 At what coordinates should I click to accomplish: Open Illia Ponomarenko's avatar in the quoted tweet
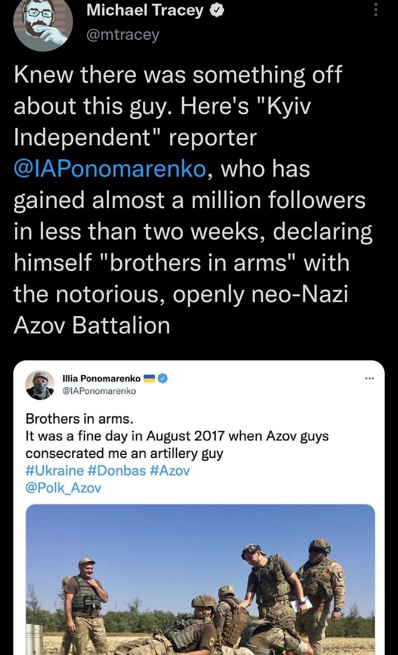pyautogui.click(x=40, y=385)
